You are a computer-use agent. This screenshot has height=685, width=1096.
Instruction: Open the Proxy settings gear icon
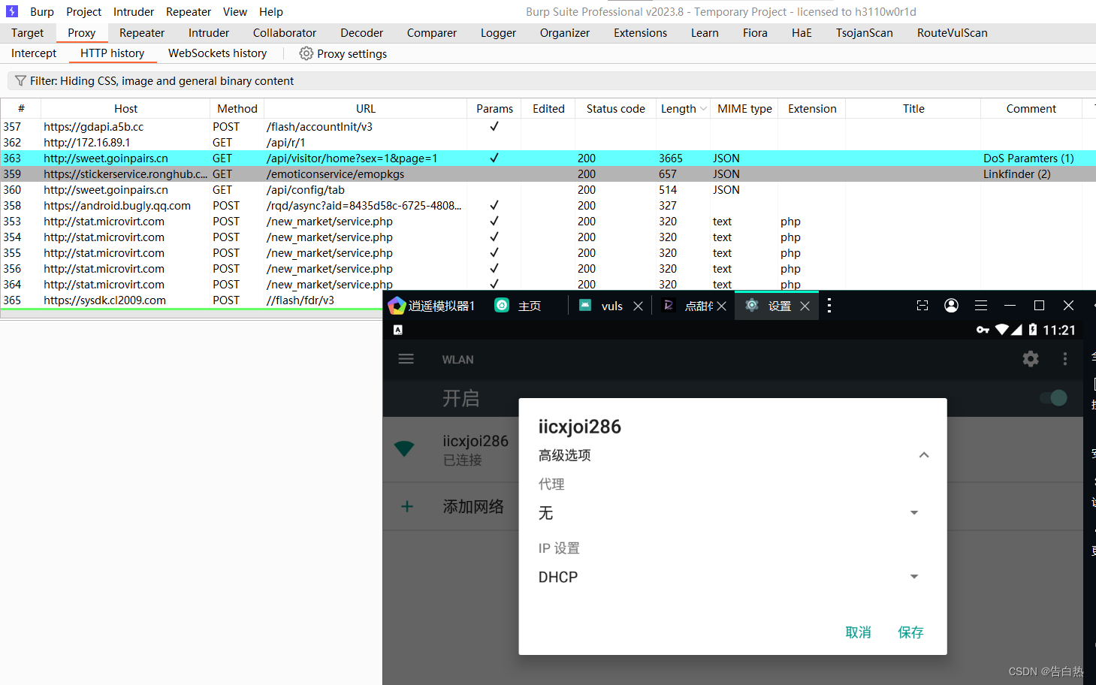coord(306,53)
